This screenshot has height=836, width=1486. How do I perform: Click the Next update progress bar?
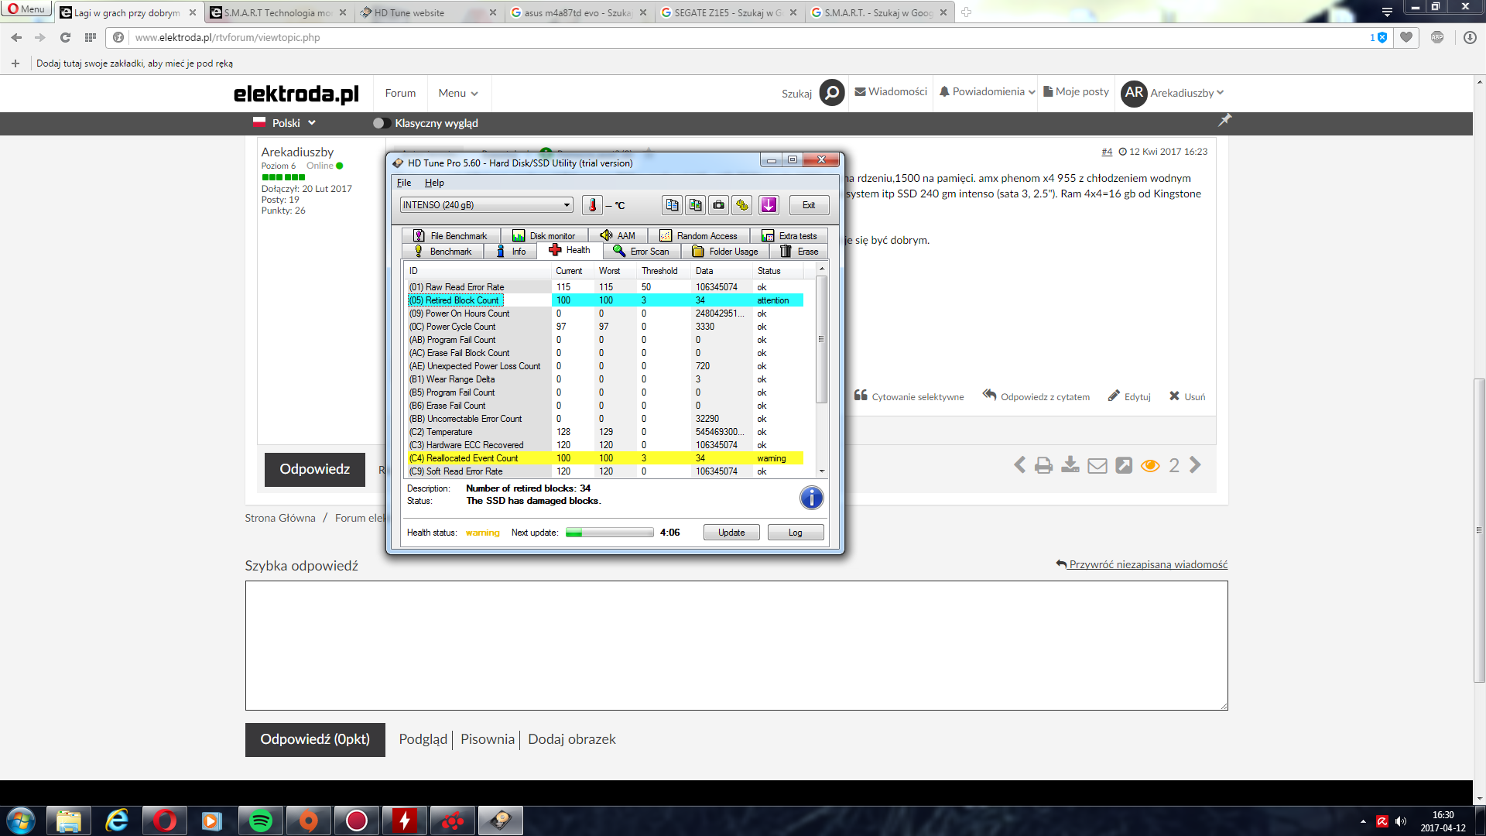coord(610,533)
